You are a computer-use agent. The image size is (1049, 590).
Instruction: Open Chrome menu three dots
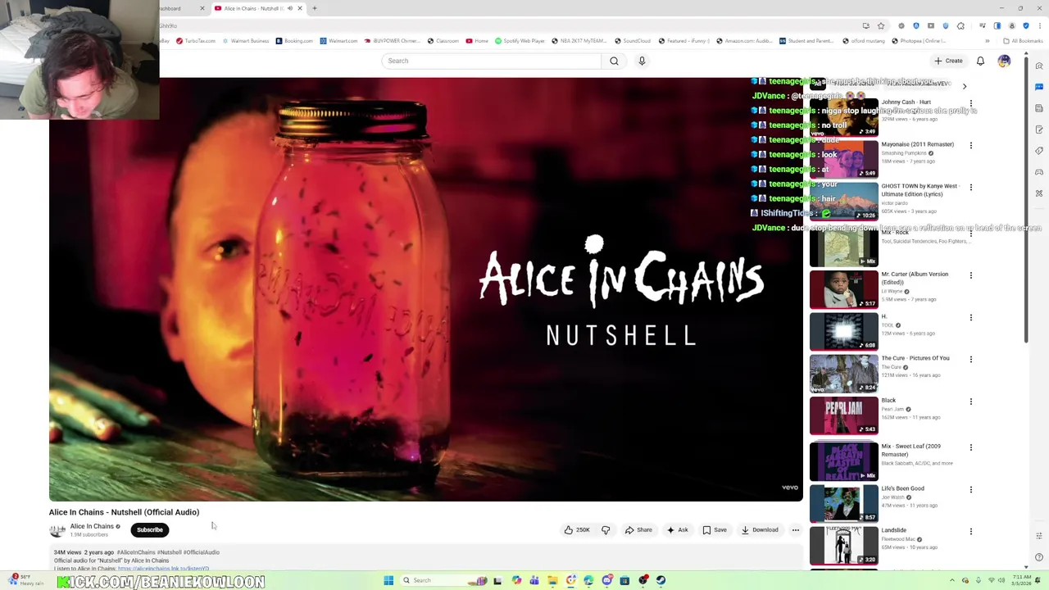tap(1039, 25)
